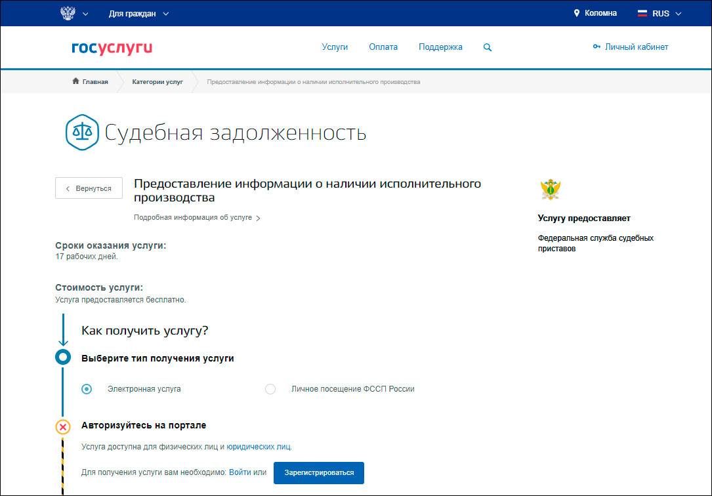Open the Услуги menu item

click(335, 47)
